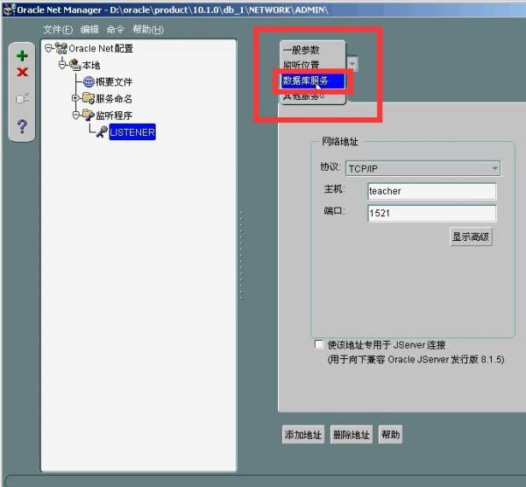The width and height of the screenshot is (526, 487).
Task: Select the 服务命名 tree item label
Action: 114,99
